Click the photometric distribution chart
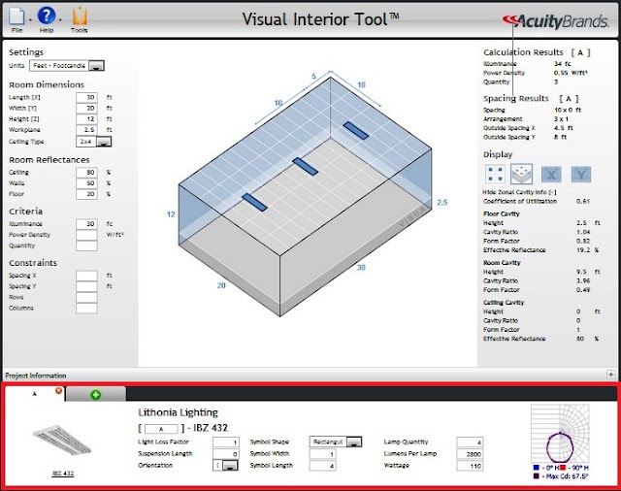This screenshot has width=621, height=491. pos(560,434)
